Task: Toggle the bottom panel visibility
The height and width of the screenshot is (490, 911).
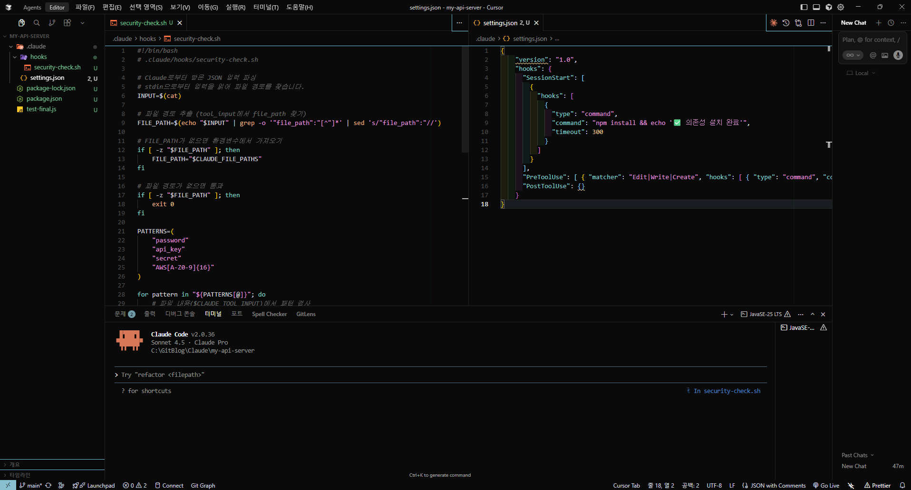Action: point(816,7)
